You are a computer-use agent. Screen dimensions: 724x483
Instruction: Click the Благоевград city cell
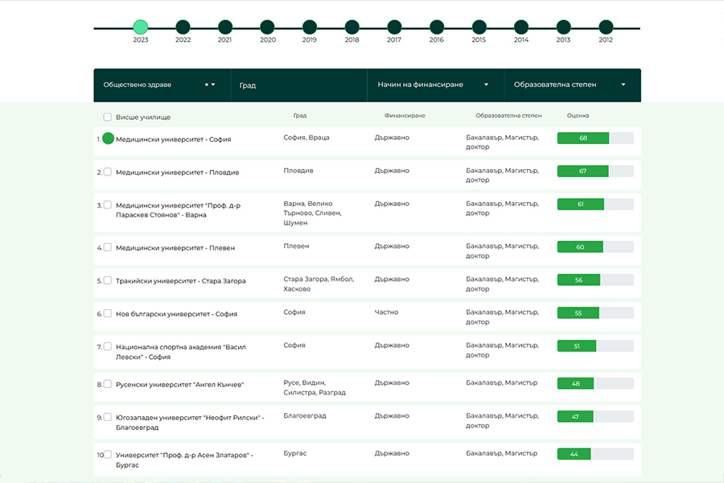point(305,415)
